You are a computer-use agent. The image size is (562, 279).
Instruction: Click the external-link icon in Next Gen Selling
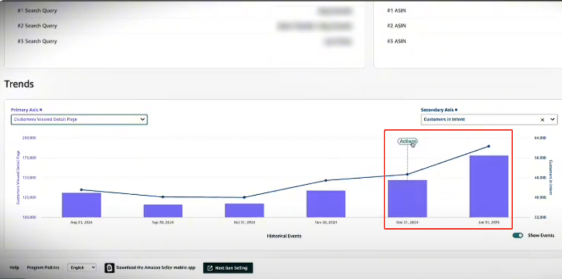pyautogui.click(x=210, y=268)
